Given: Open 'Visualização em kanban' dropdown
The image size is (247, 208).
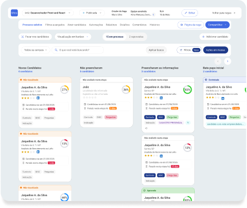Looking at the screenshot, I should [x=73, y=37].
